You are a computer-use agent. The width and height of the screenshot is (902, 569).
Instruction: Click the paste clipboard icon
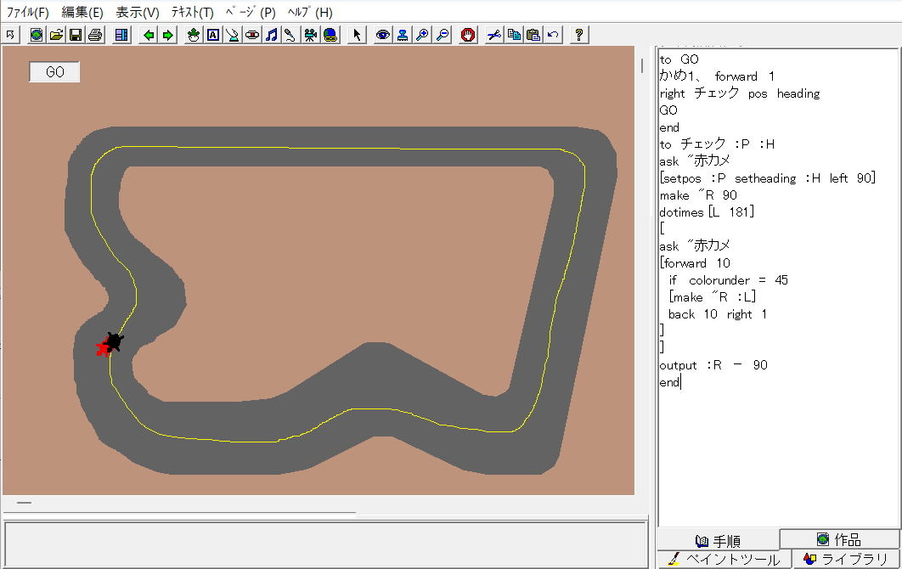point(533,35)
